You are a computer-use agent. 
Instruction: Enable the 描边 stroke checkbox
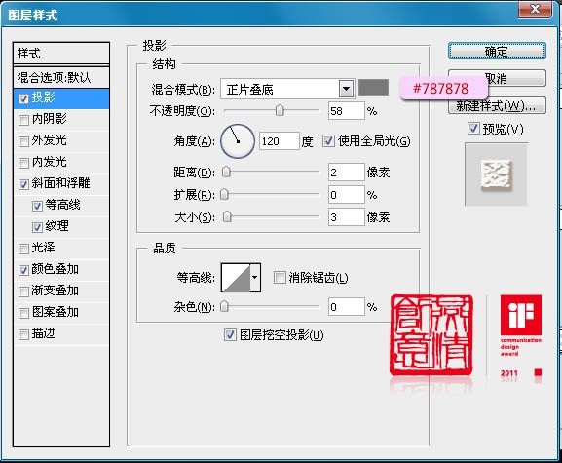tap(23, 334)
